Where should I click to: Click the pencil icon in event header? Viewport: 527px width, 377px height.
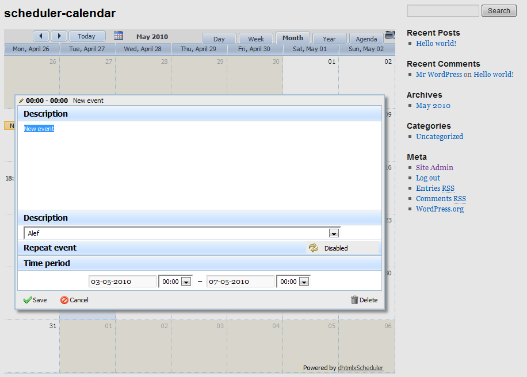click(x=21, y=101)
